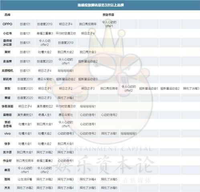
Task: Click the 作业帮 brand cell
Action: (x=7, y=161)
